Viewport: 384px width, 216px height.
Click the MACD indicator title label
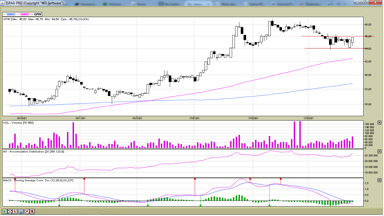pos(38,180)
